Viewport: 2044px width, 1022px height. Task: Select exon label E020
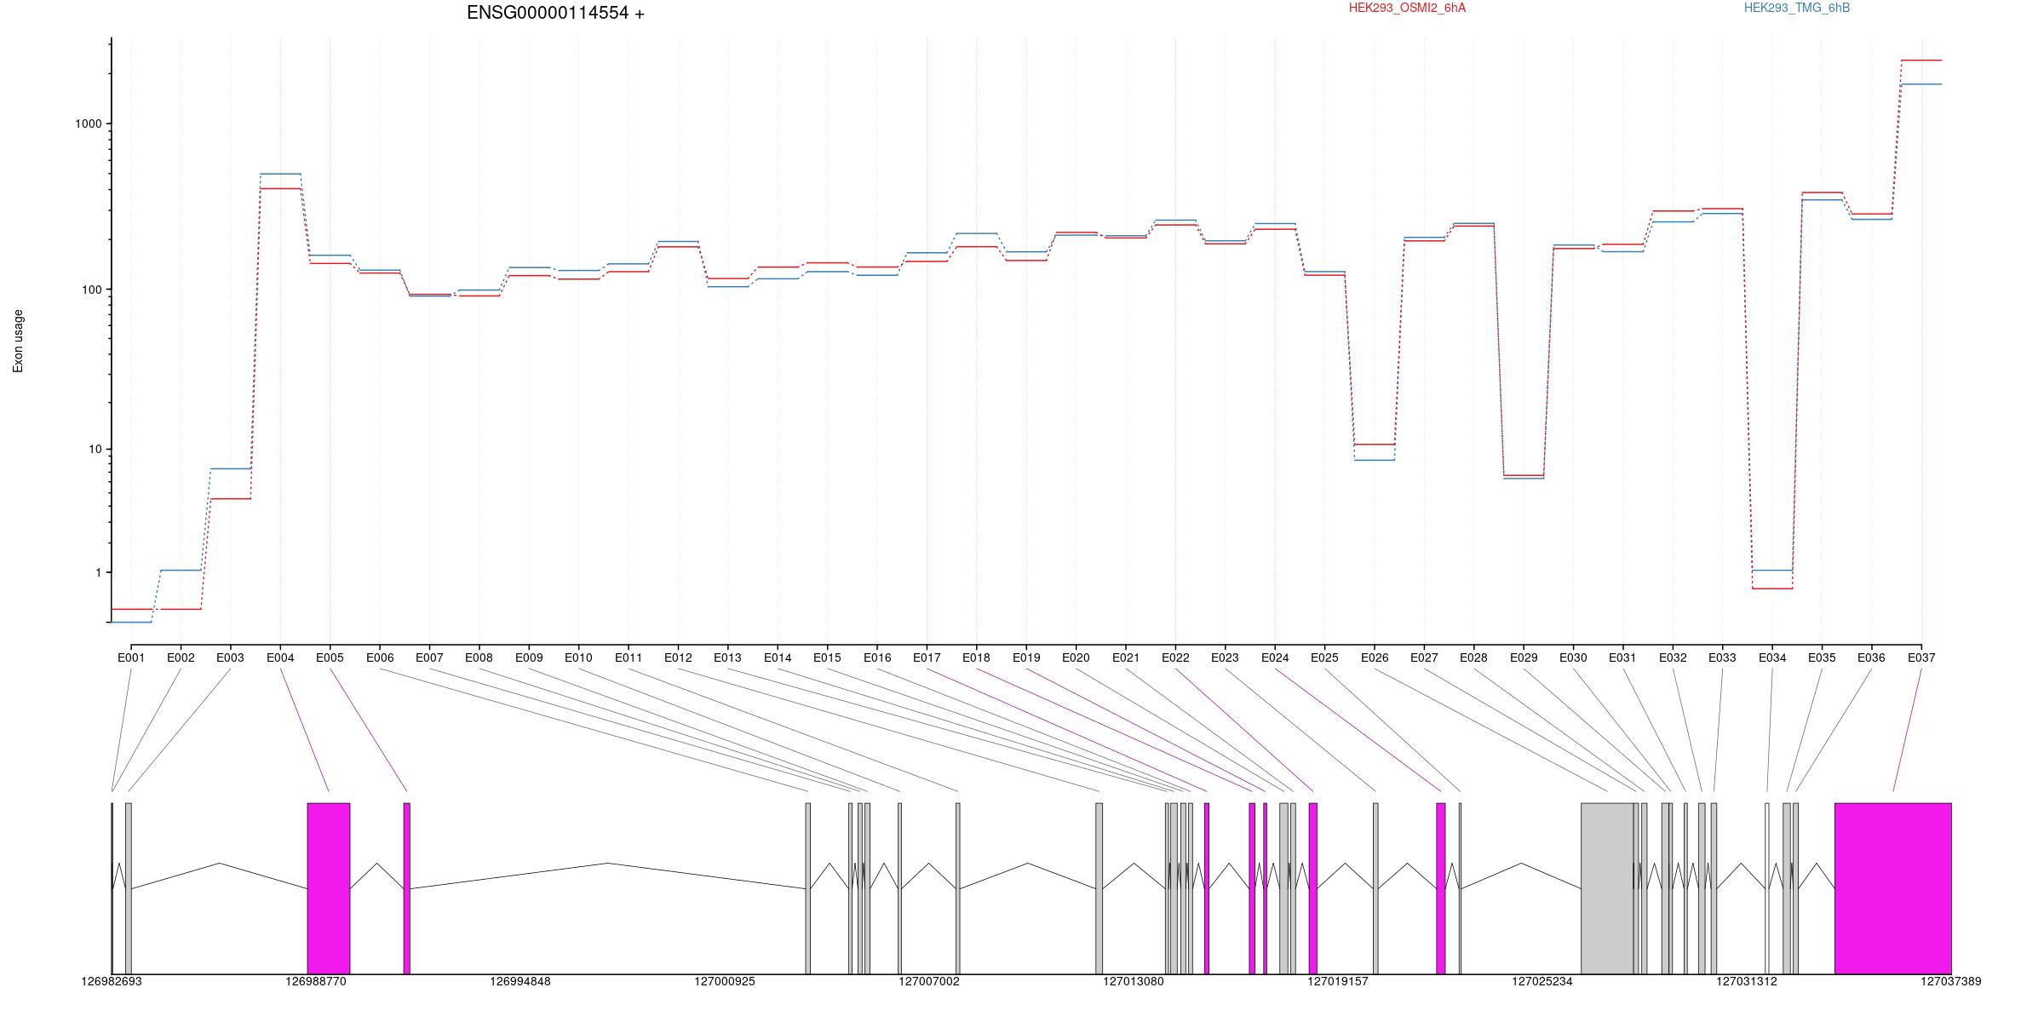click(1076, 657)
